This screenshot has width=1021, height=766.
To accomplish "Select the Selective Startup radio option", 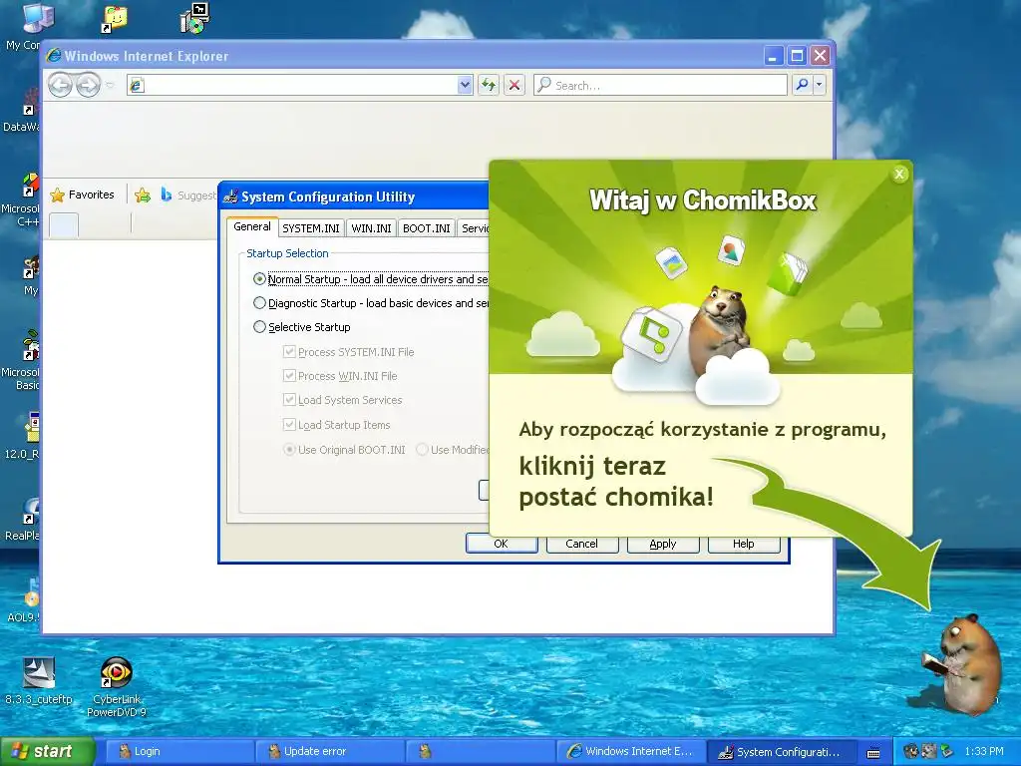I will [x=259, y=327].
